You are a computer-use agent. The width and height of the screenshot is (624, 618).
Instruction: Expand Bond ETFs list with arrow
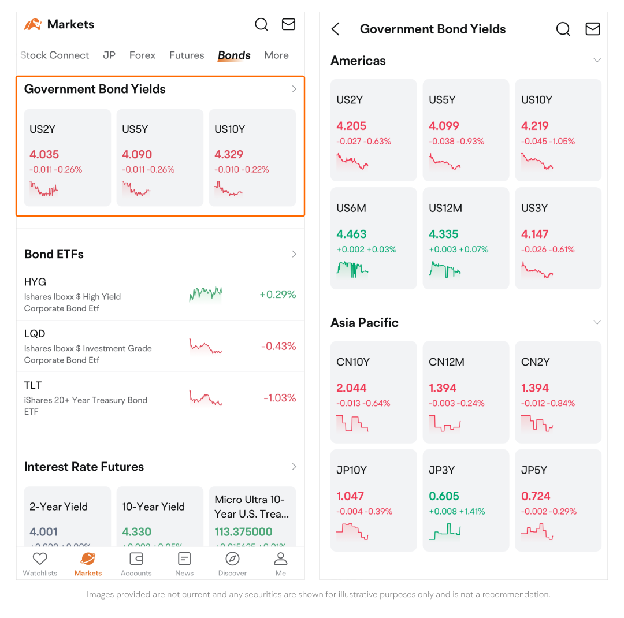click(x=294, y=254)
